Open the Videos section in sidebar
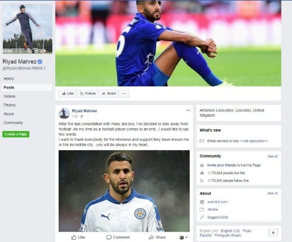The width and height of the screenshot is (292, 242). coord(9,96)
